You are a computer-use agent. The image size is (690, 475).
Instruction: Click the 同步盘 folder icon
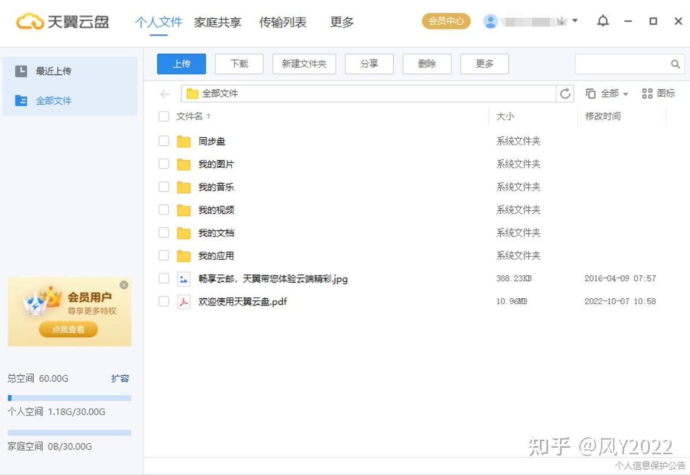(183, 141)
